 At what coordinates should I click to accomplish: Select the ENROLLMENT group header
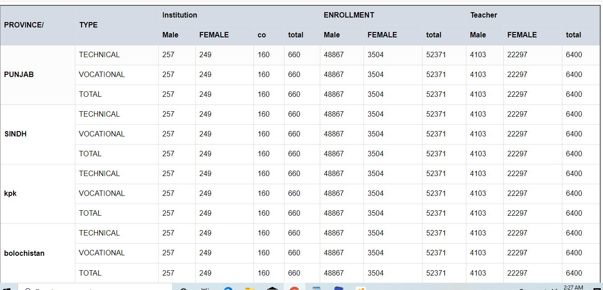click(x=349, y=15)
